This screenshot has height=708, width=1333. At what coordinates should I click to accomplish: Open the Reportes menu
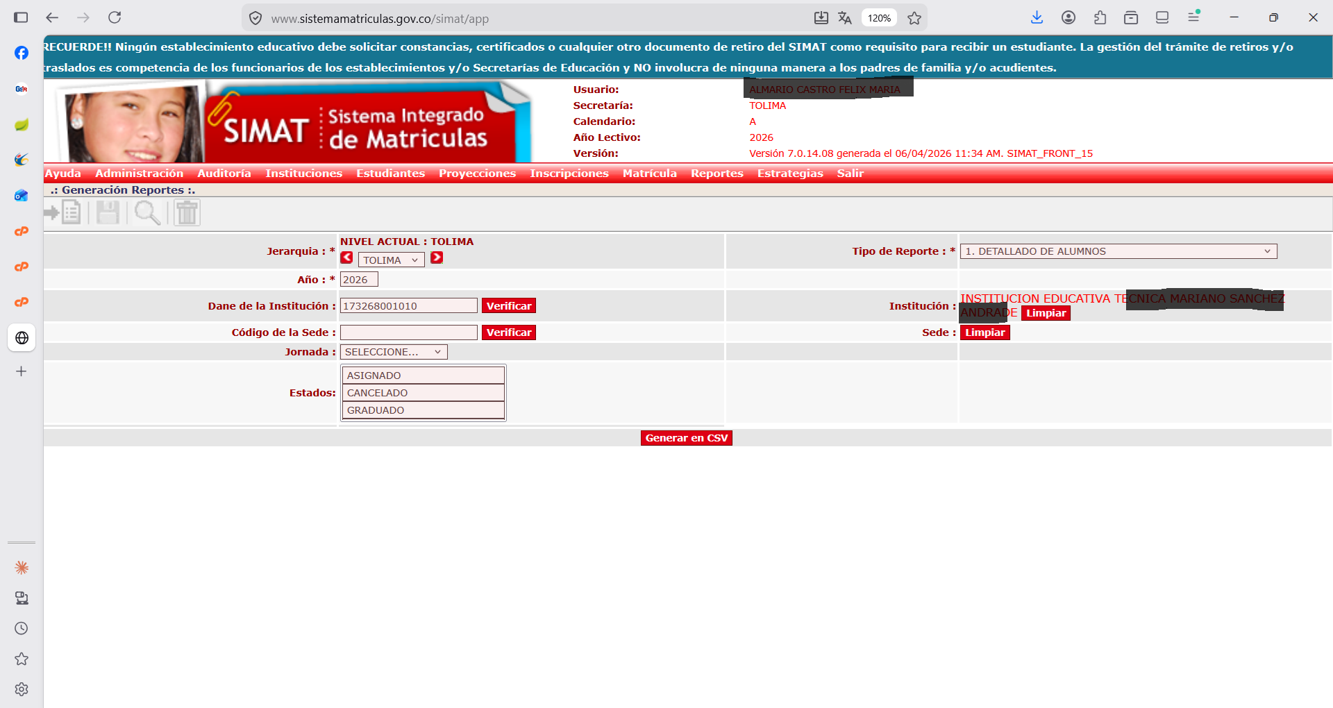tap(717, 174)
